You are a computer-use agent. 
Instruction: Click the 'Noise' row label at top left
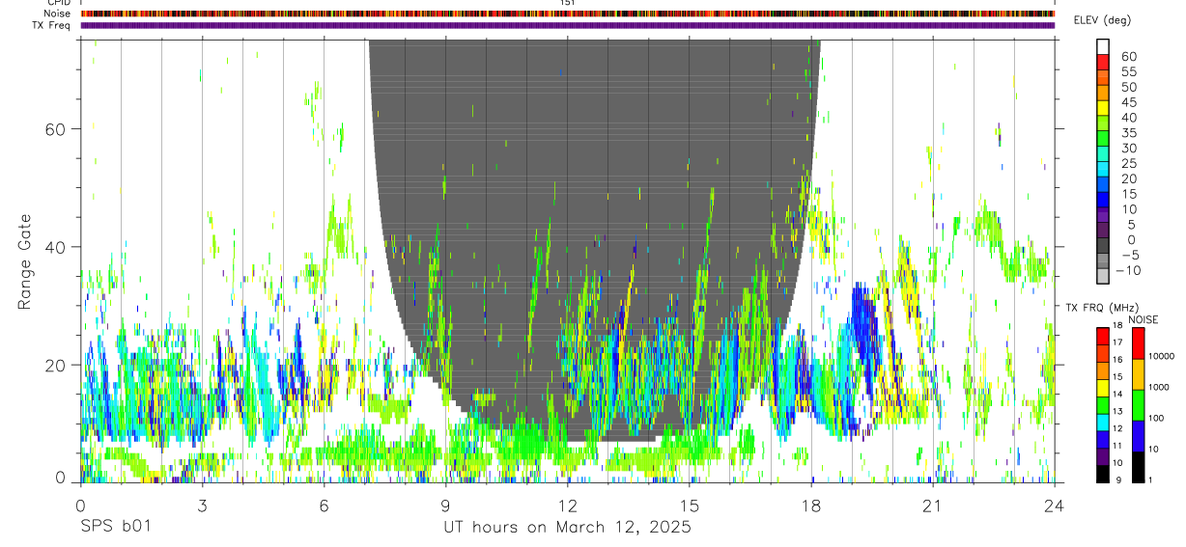[x=58, y=14]
